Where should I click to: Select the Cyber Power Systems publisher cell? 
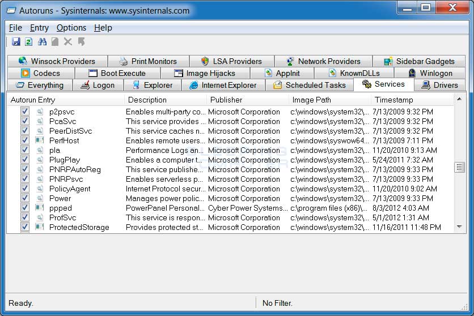tap(248, 208)
